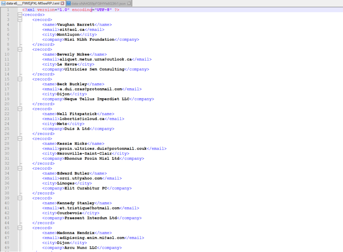The height and width of the screenshot is (252, 343).
Task: Close the inactive JSON file tab
Action: pyautogui.click(x=129, y=3)
